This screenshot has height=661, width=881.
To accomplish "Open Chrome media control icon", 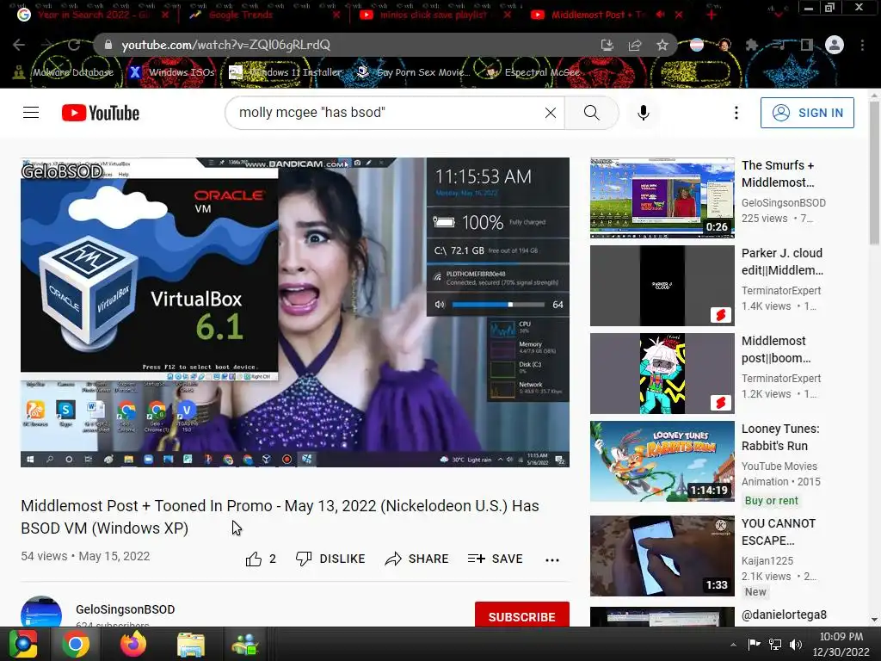I will [779, 45].
